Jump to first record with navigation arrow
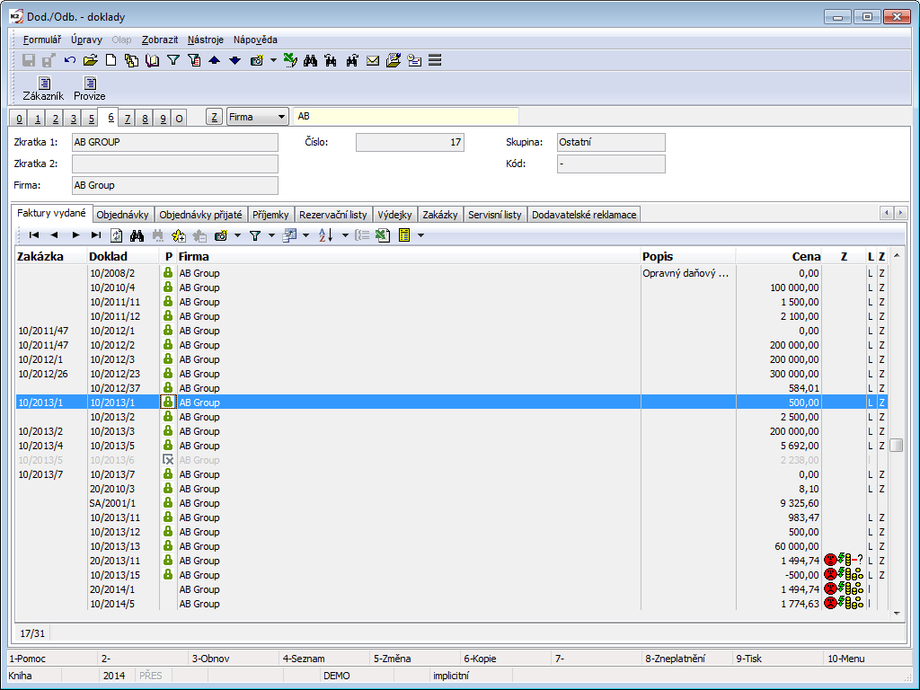The image size is (920, 690). pyautogui.click(x=34, y=235)
